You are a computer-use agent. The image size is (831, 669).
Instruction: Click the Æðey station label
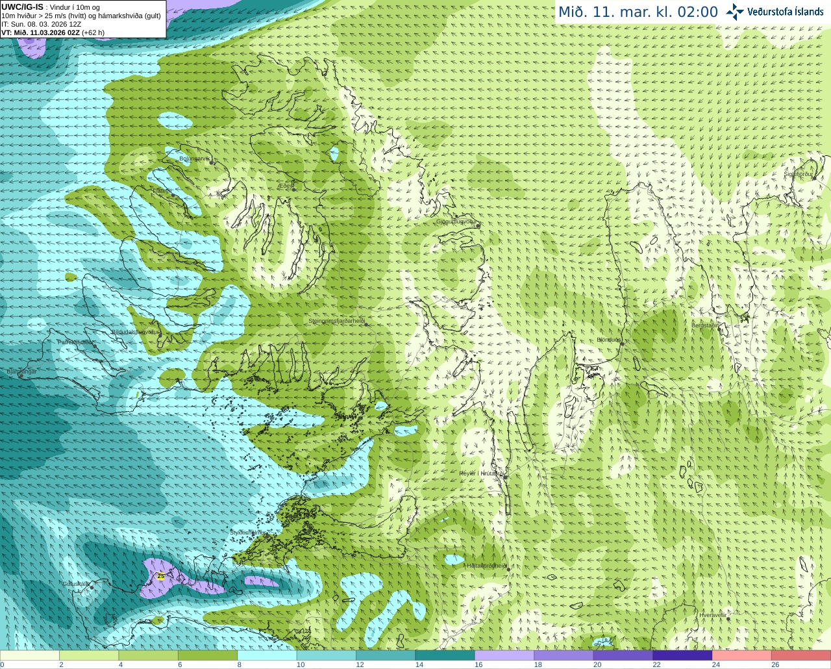(286, 186)
